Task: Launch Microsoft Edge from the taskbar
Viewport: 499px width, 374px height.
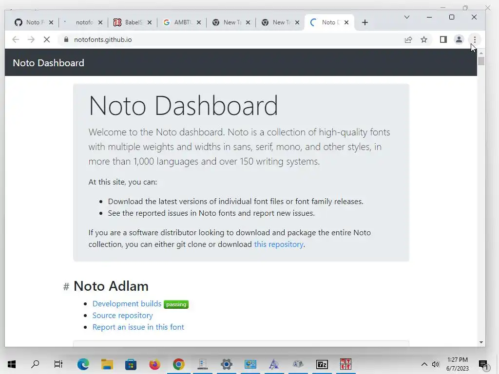Action: (x=83, y=364)
